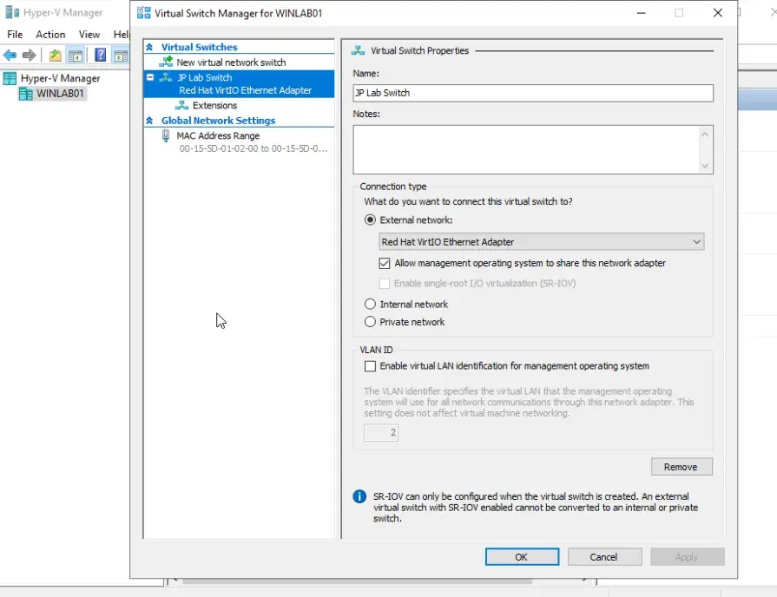This screenshot has height=597, width=777.
Task: Click the Apply button
Action: [x=688, y=557]
